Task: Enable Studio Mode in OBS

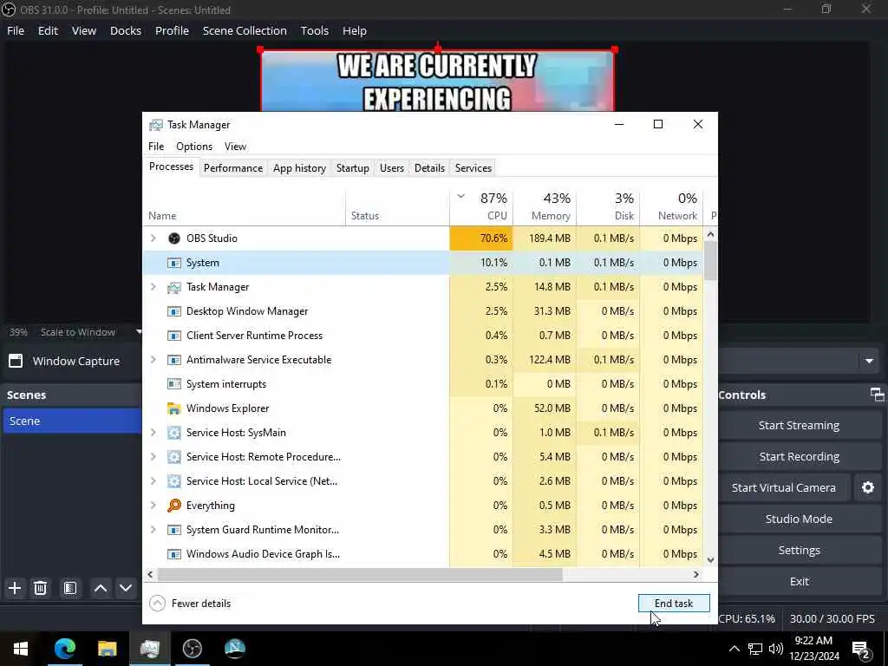Action: click(x=799, y=519)
